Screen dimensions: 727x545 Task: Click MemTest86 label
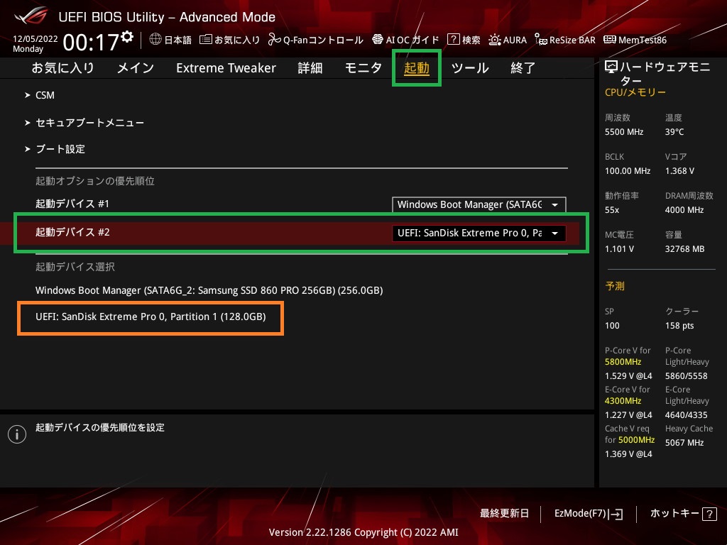[x=643, y=40]
